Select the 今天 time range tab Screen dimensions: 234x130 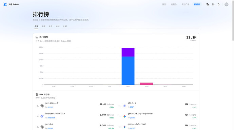tap(36, 26)
